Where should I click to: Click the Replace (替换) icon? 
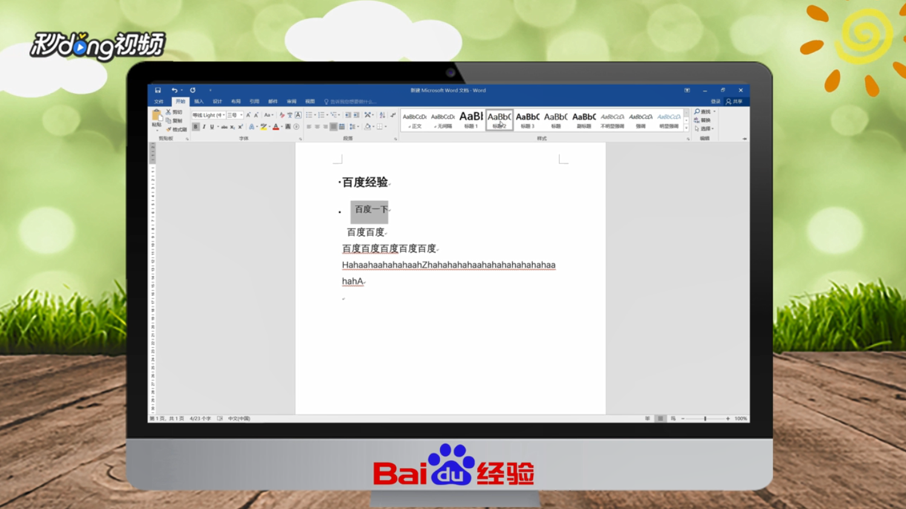[702, 120]
